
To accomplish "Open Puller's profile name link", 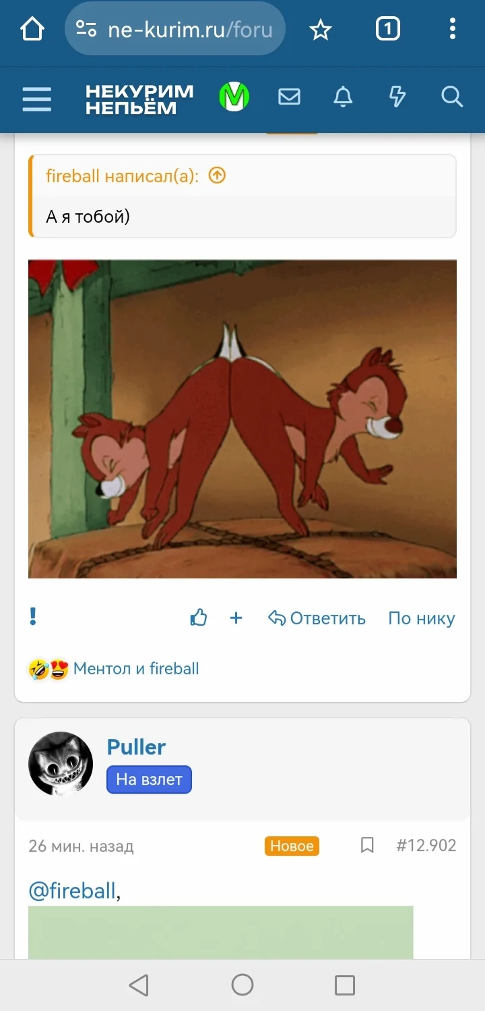I will [136, 747].
